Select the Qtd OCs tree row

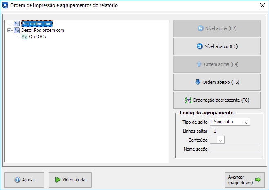[38, 37]
